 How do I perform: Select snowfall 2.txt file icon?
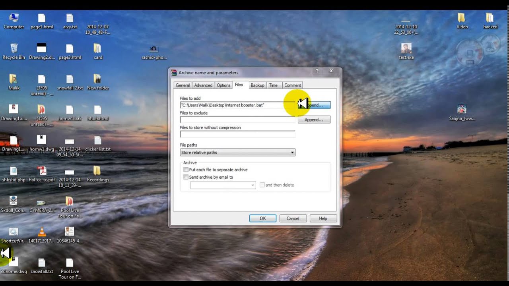point(70,82)
